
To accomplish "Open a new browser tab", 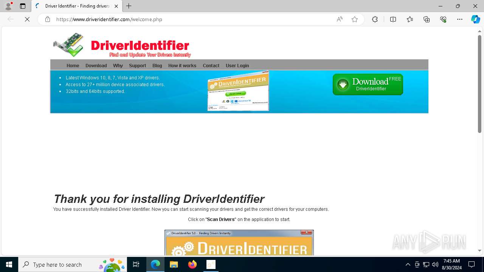I will (129, 6).
